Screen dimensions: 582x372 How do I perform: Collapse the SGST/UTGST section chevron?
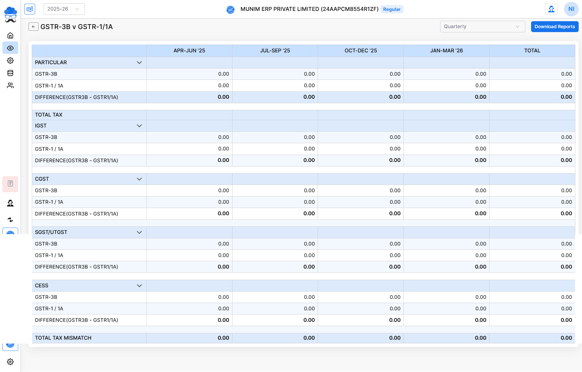point(139,232)
